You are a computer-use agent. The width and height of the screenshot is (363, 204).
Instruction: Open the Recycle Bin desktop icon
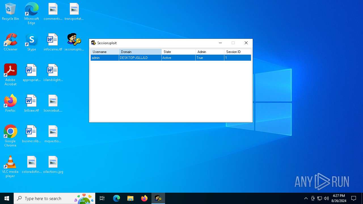[10, 12]
